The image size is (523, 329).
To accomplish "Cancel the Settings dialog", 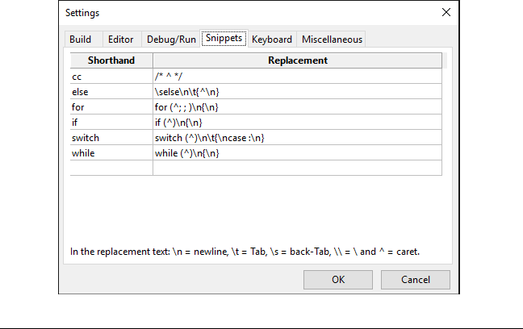I will pos(416,280).
